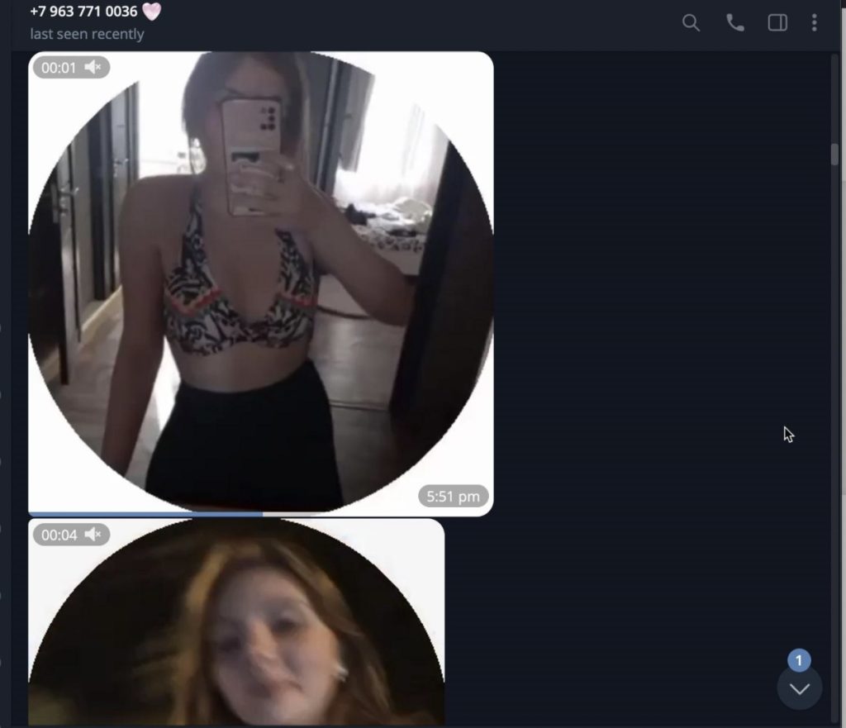Image resolution: width=846 pixels, height=728 pixels.
Task: Open the three-dot more options menu
Action: tap(814, 23)
